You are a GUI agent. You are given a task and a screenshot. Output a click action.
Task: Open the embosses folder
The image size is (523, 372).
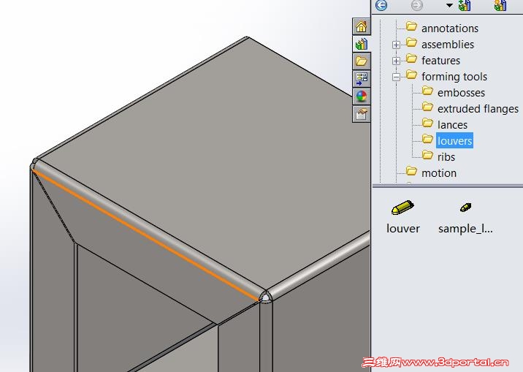pyautogui.click(x=461, y=93)
